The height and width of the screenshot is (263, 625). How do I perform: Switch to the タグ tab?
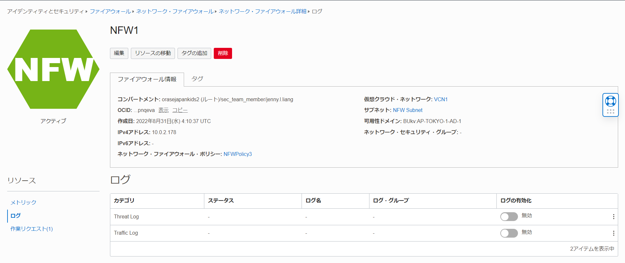click(x=197, y=79)
